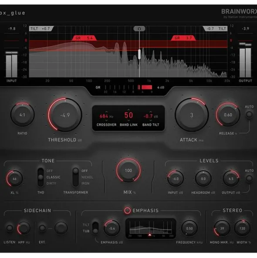Click the emphasis frequency triangle marker
Viewport: 257px width, 258px height.
149,235
